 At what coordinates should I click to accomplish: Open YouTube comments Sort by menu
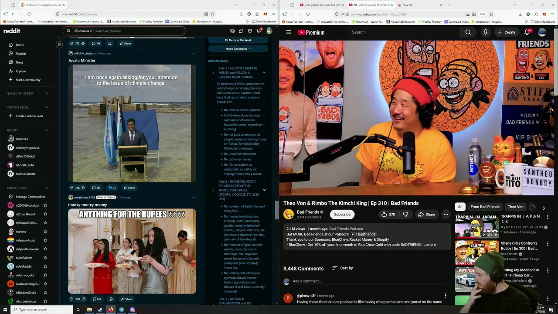(x=343, y=268)
